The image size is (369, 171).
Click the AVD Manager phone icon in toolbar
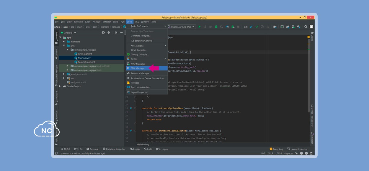click(293, 27)
